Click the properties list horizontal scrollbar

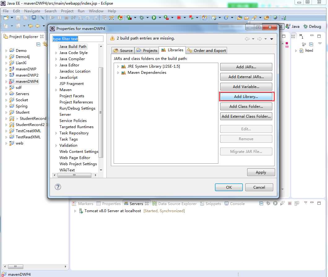[x=74, y=175]
